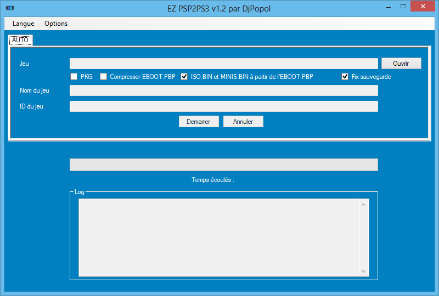Click the PSP app icon in title bar

pyautogui.click(x=9, y=7)
